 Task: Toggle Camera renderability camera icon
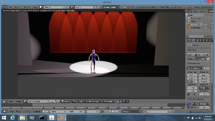point(212,24)
